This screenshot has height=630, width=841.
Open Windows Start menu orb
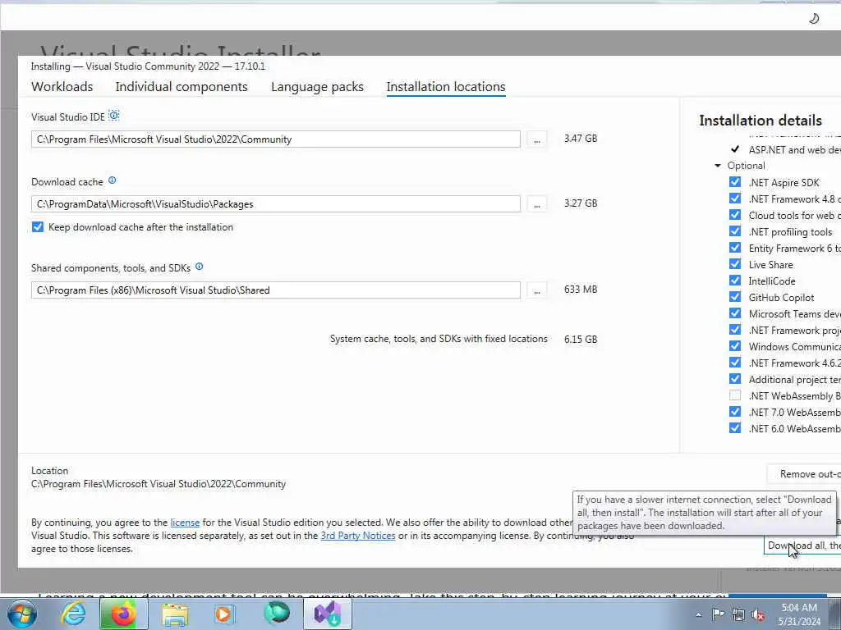coord(21,614)
